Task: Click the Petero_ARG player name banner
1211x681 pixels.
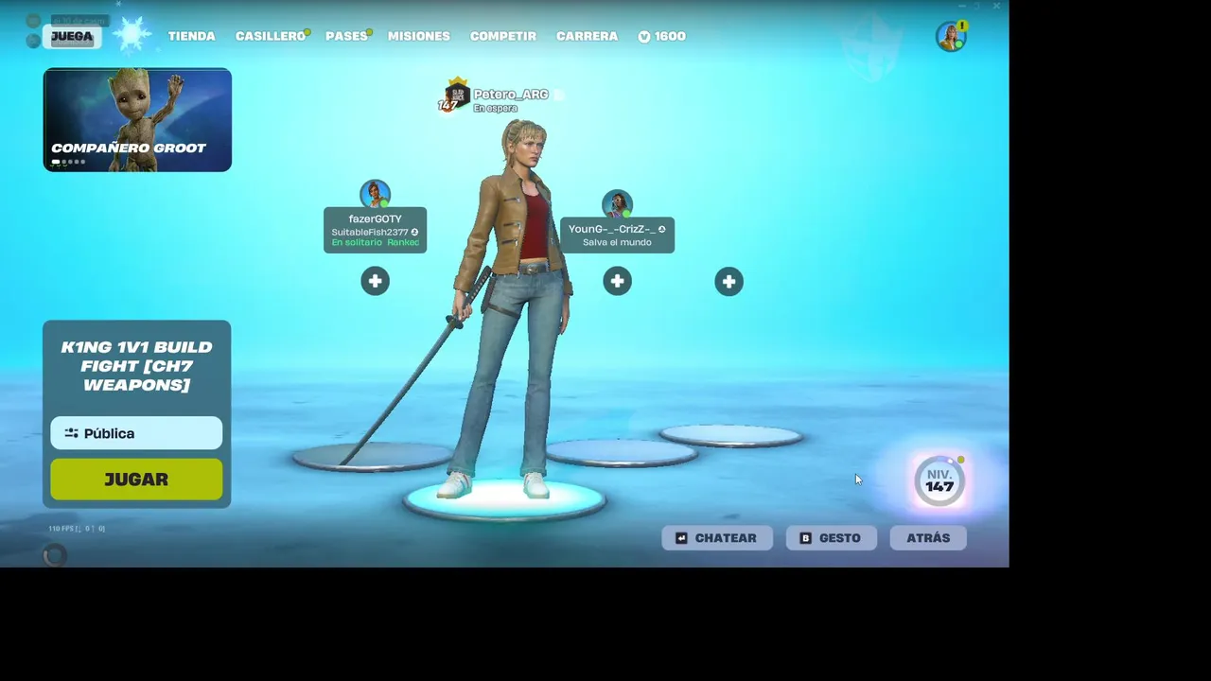Action: [511, 95]
